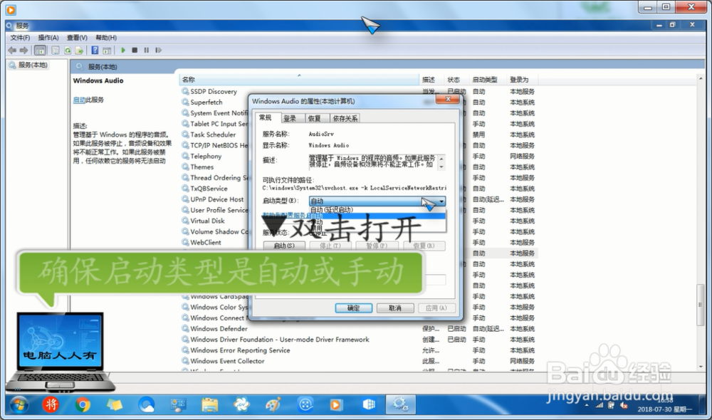
Task: Click the Export list toolbar icon
Action: click(x=79, y=50)
